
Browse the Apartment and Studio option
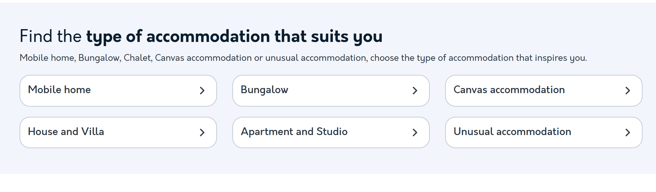(294, 132)
